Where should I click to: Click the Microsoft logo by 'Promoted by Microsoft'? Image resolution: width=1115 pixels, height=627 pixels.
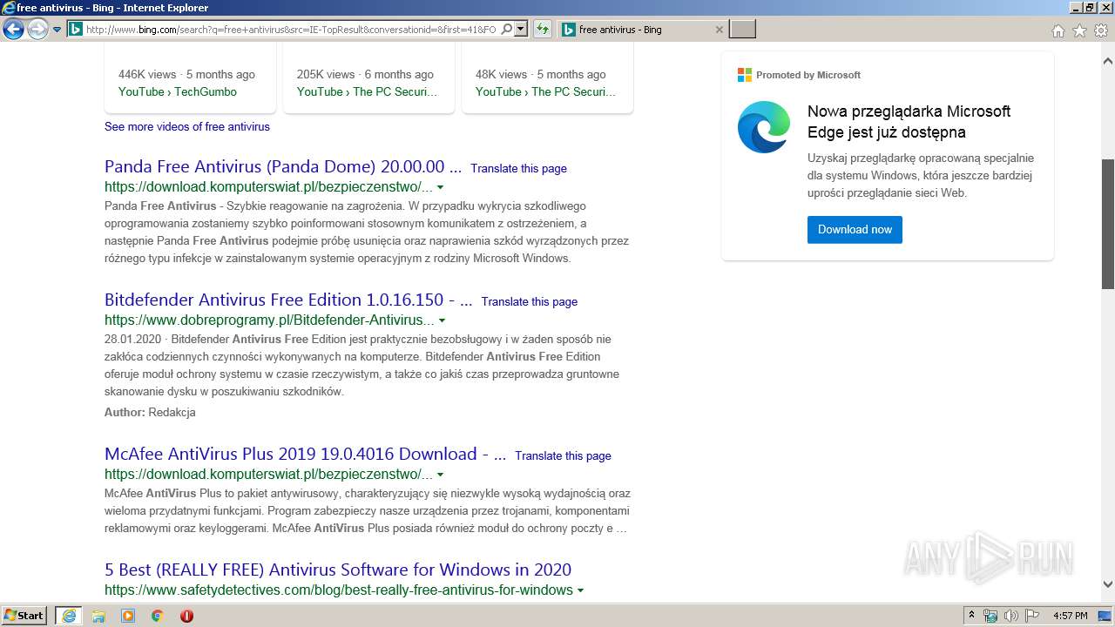(745, 75)
